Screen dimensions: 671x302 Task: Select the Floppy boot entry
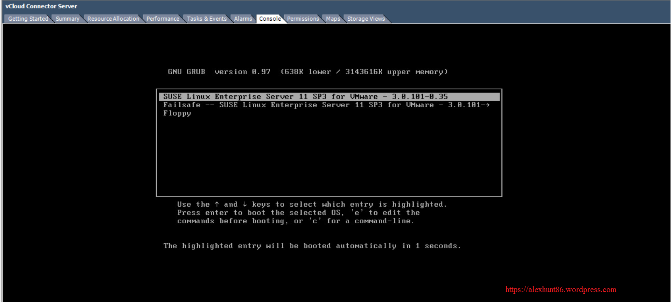click(x=177, y=113)
